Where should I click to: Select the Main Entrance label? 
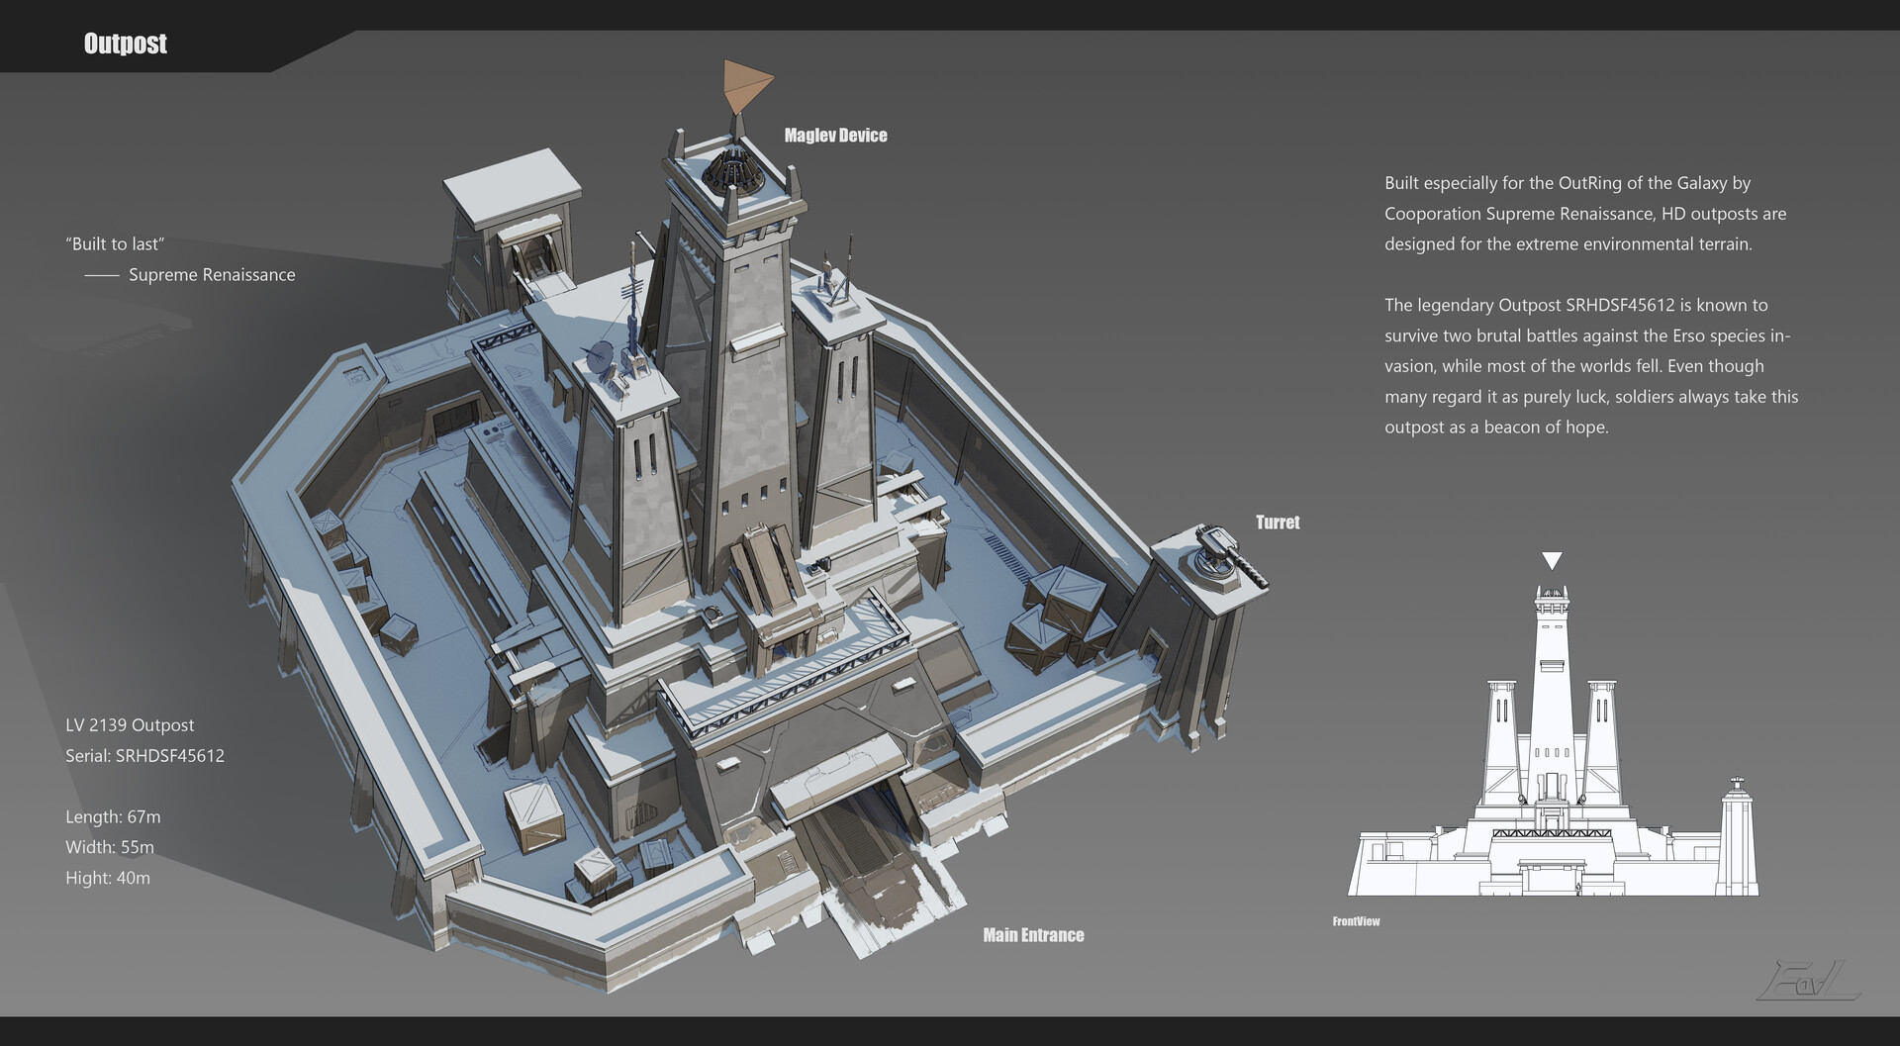(x=1033, y=934)
